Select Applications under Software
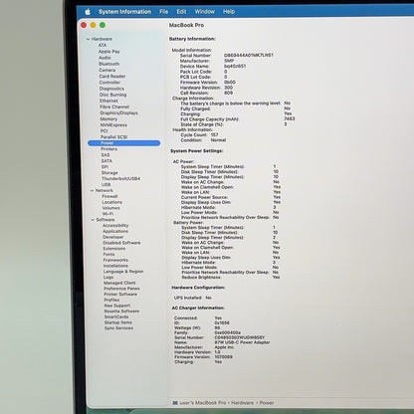The height and width of the screenshot is (414, 414). [x=115, y=231]
